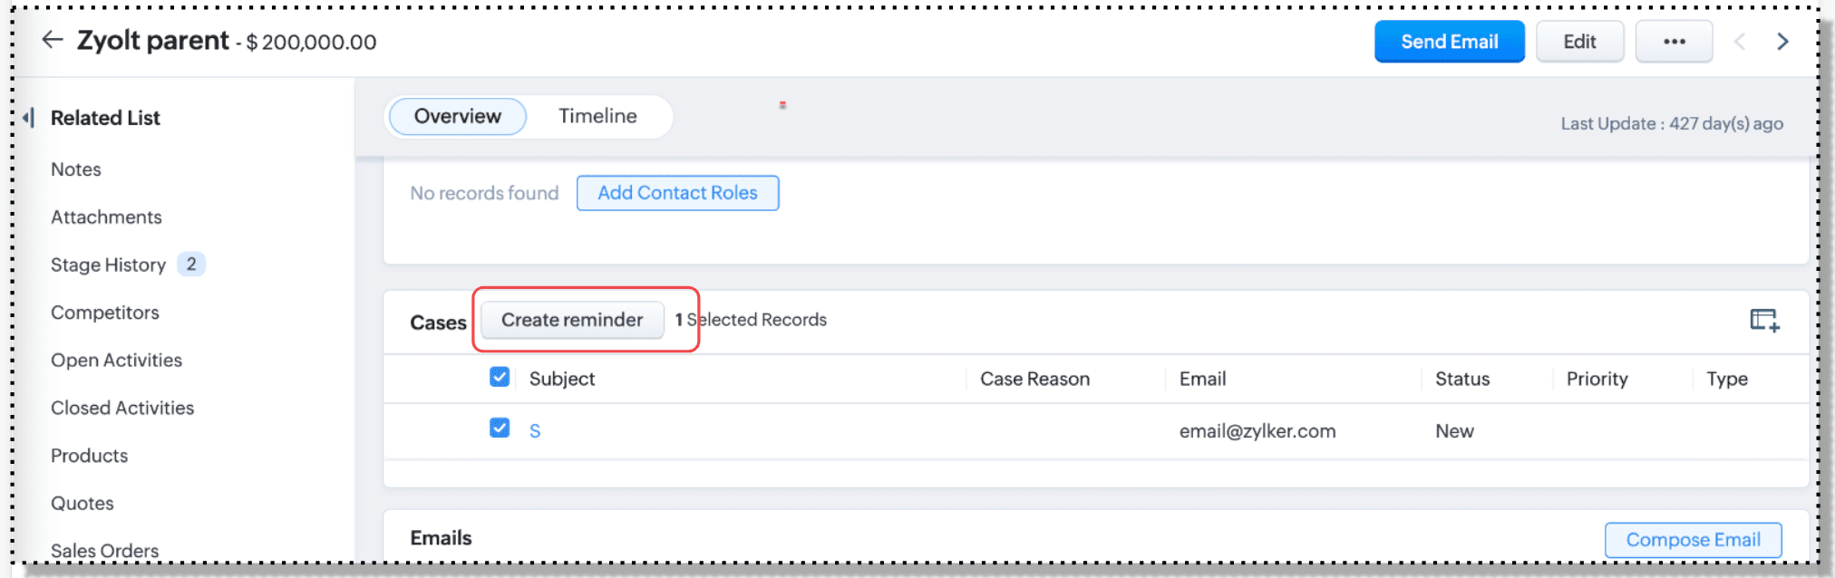
Task: Click the back arrow beside Zyolt parent
Action: 53,40
